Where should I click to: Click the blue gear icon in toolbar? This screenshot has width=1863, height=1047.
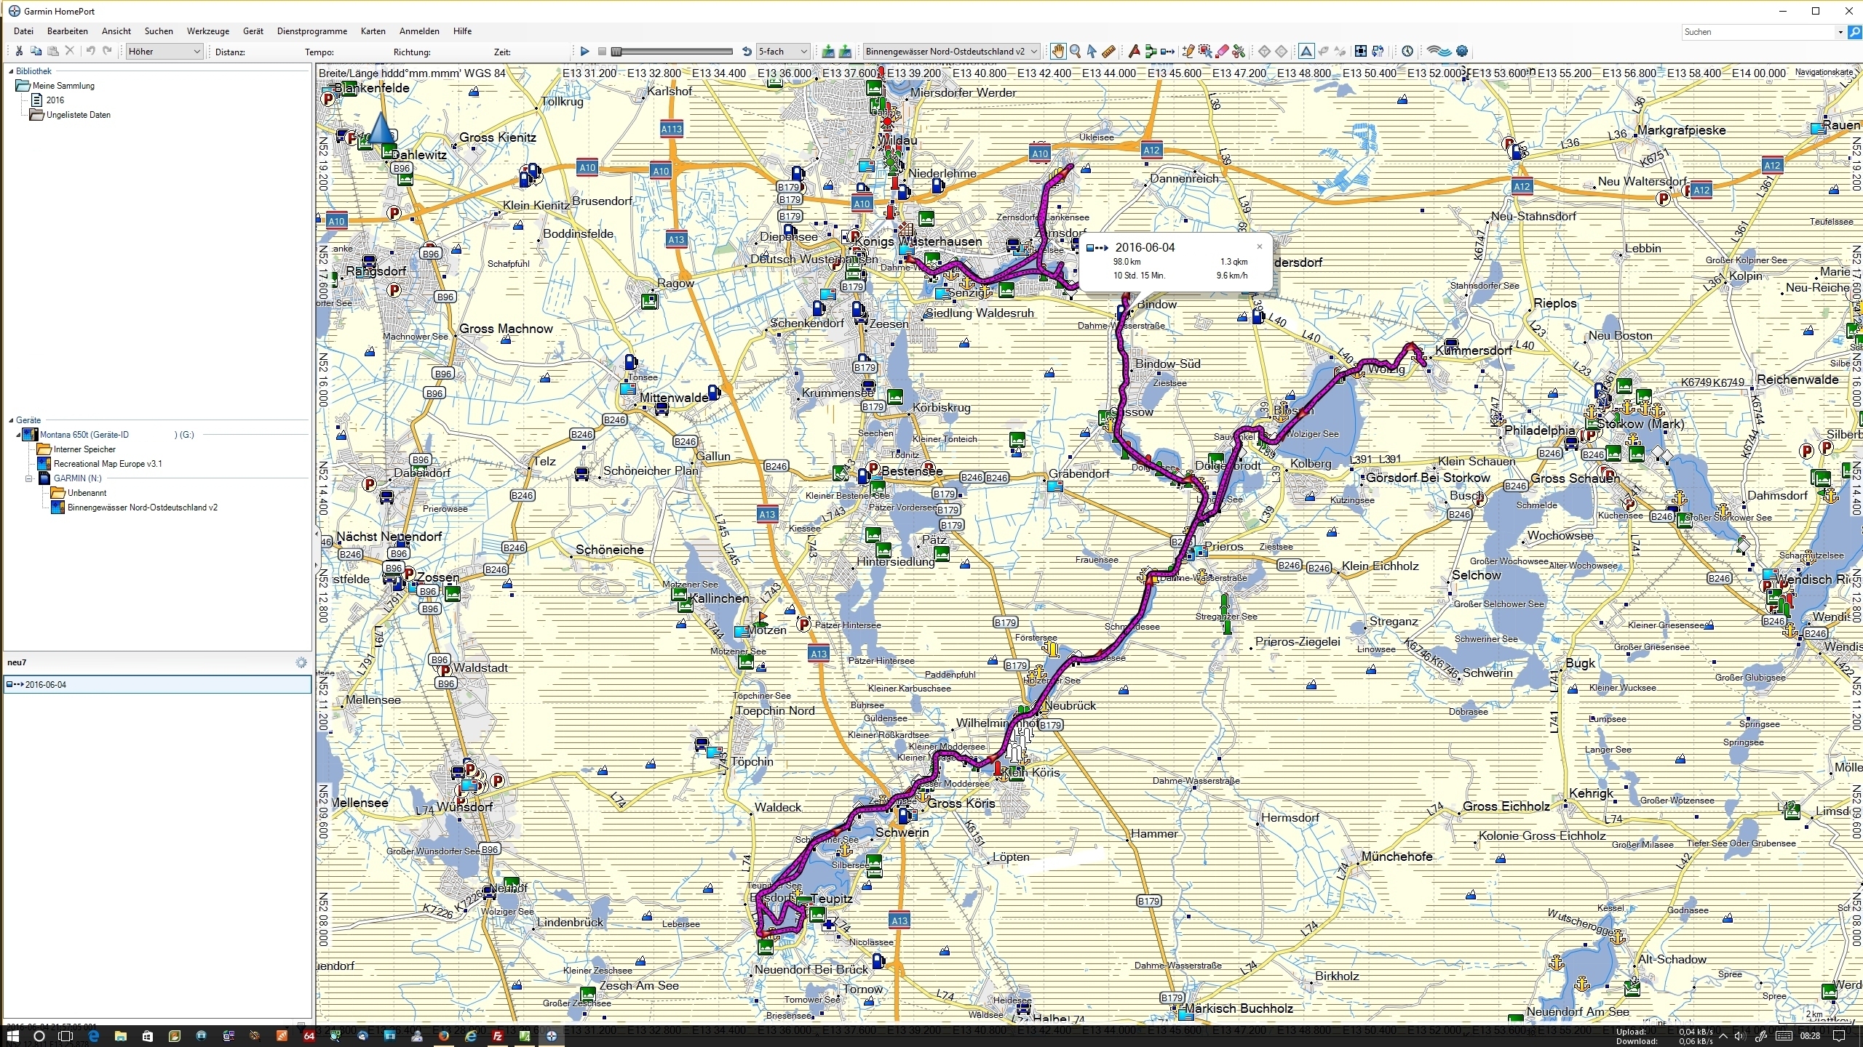point(1462,51)
